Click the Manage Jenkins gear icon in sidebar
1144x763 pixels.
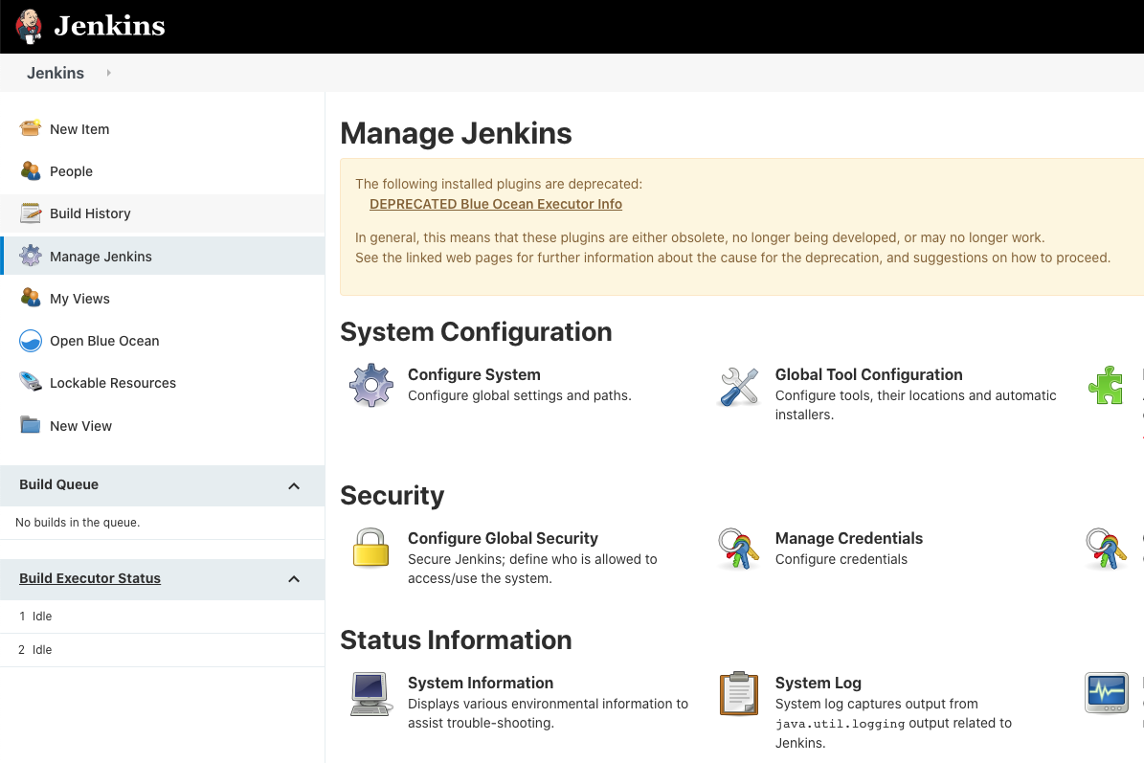pos(30,256)
